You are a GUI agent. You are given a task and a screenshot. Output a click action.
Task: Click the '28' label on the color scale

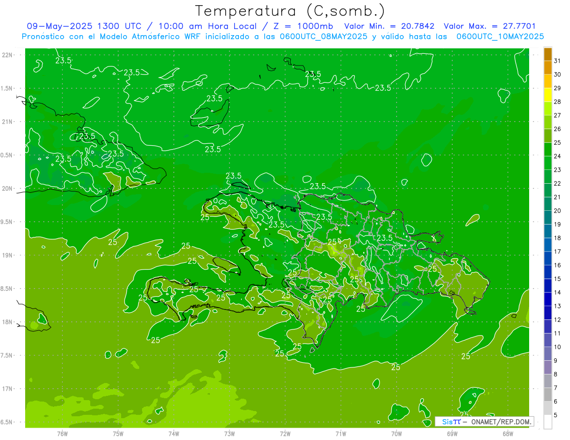click(x=557, y=102)
